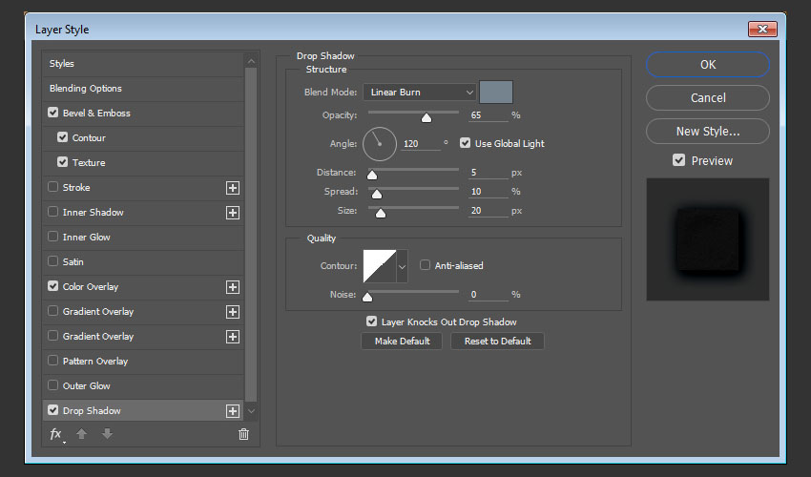811x477 pixels.
Task: Add another Drop Shadow with plus icon
Action: (232, 411)
